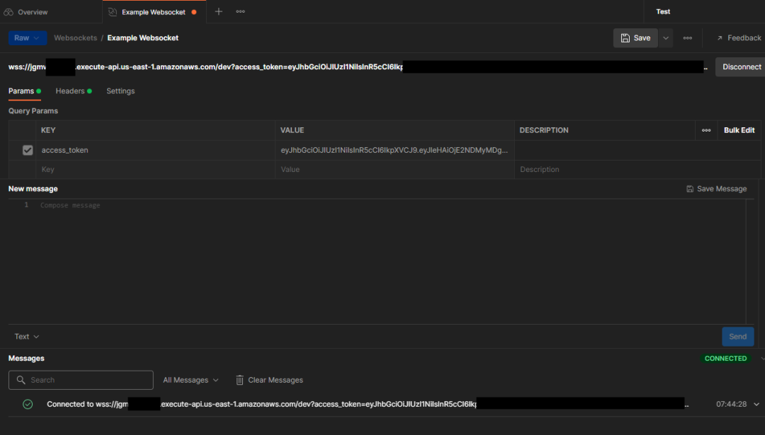Click the three-dots menu beside Save

point(687,38)
